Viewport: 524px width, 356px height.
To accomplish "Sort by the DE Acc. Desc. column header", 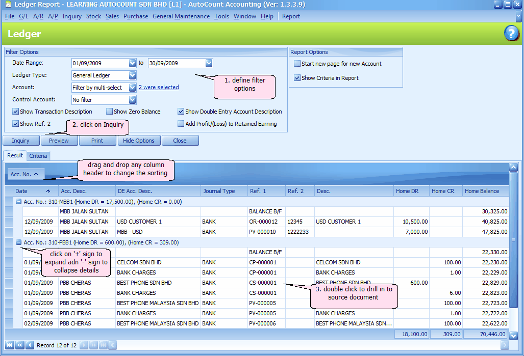I will pyautogui.click(x=158, y=191).
